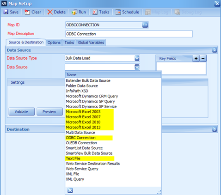This screenshot has width=221, height=195.
Task: Choose InfoPath XSD data source
Action: [113, 91]
